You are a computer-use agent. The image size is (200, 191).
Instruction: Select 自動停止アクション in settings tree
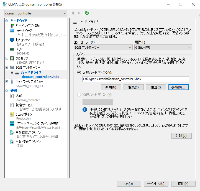click(28, 142)
